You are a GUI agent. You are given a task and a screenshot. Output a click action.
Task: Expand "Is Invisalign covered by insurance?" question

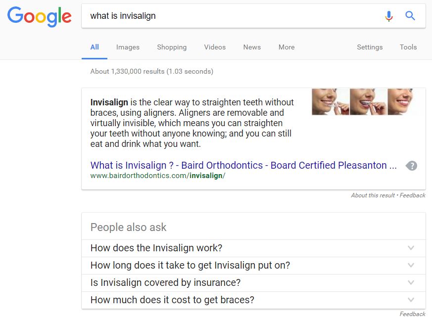[x=253, y=283]
